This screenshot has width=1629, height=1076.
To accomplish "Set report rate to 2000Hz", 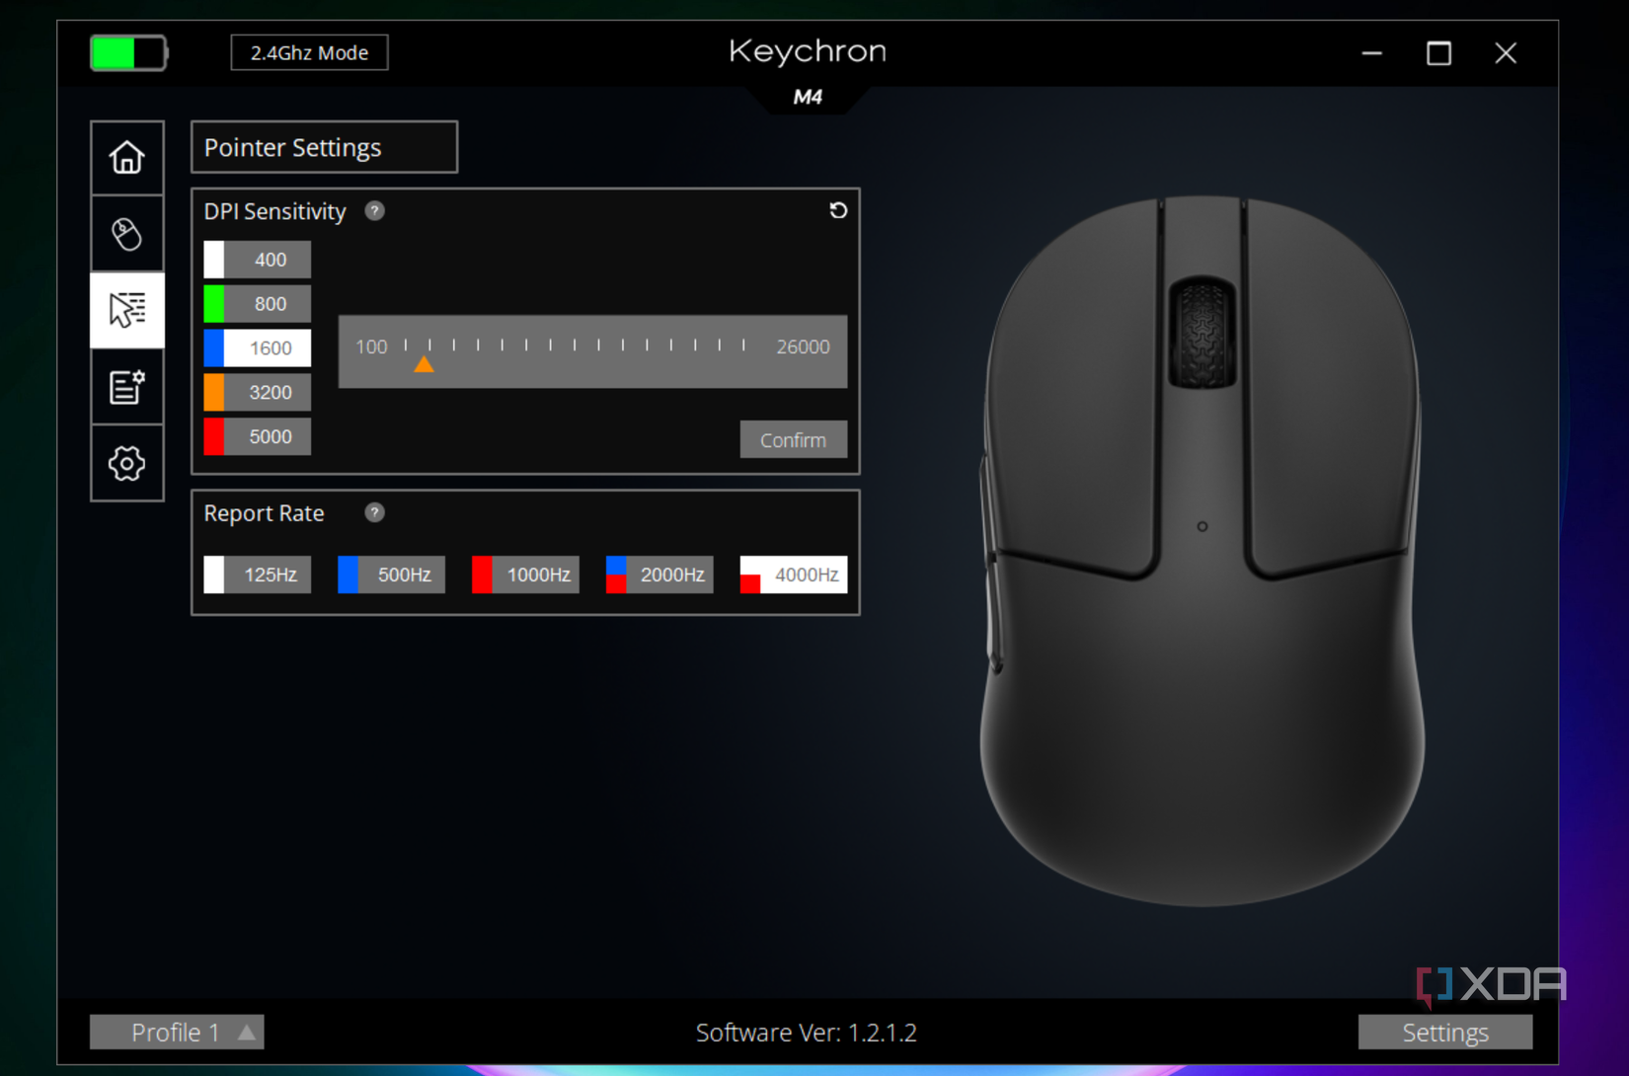I will click(x=659, y=575).
